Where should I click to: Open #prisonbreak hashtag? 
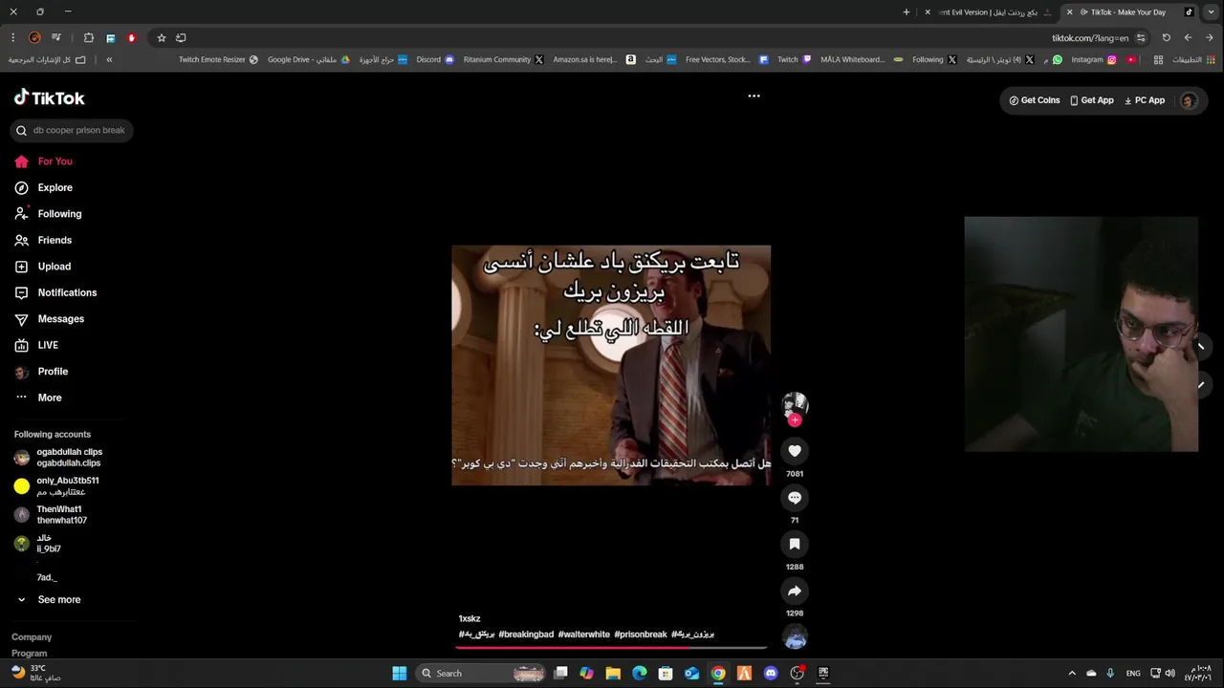point(641,634)
